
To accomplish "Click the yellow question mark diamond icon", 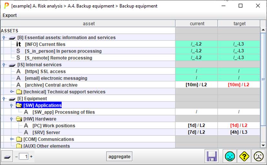I will pyautogui.click(x=244, y=157).
